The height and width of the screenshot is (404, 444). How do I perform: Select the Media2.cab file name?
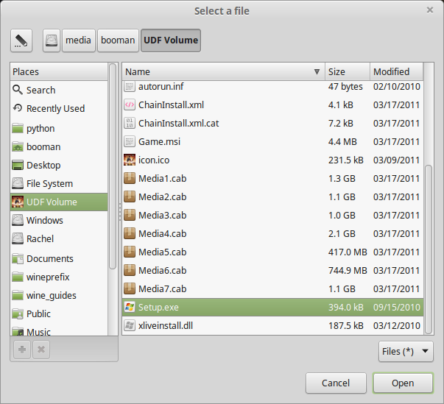162,197
